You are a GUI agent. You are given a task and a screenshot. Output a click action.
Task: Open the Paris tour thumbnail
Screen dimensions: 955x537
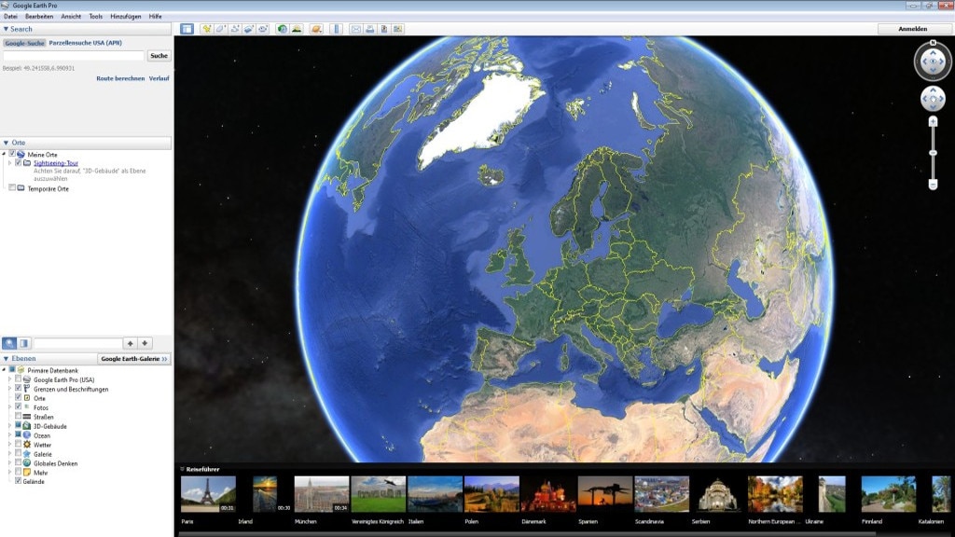click(x=208, y=494)
